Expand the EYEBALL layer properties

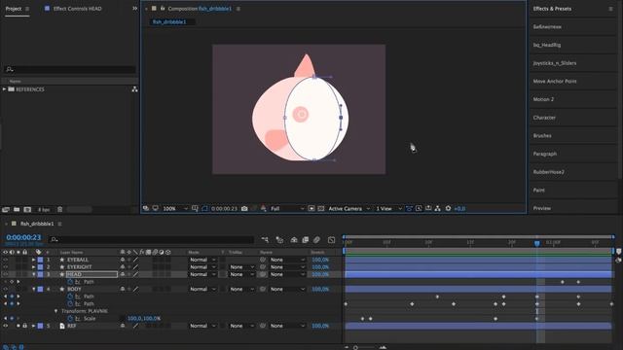[34, 260]
